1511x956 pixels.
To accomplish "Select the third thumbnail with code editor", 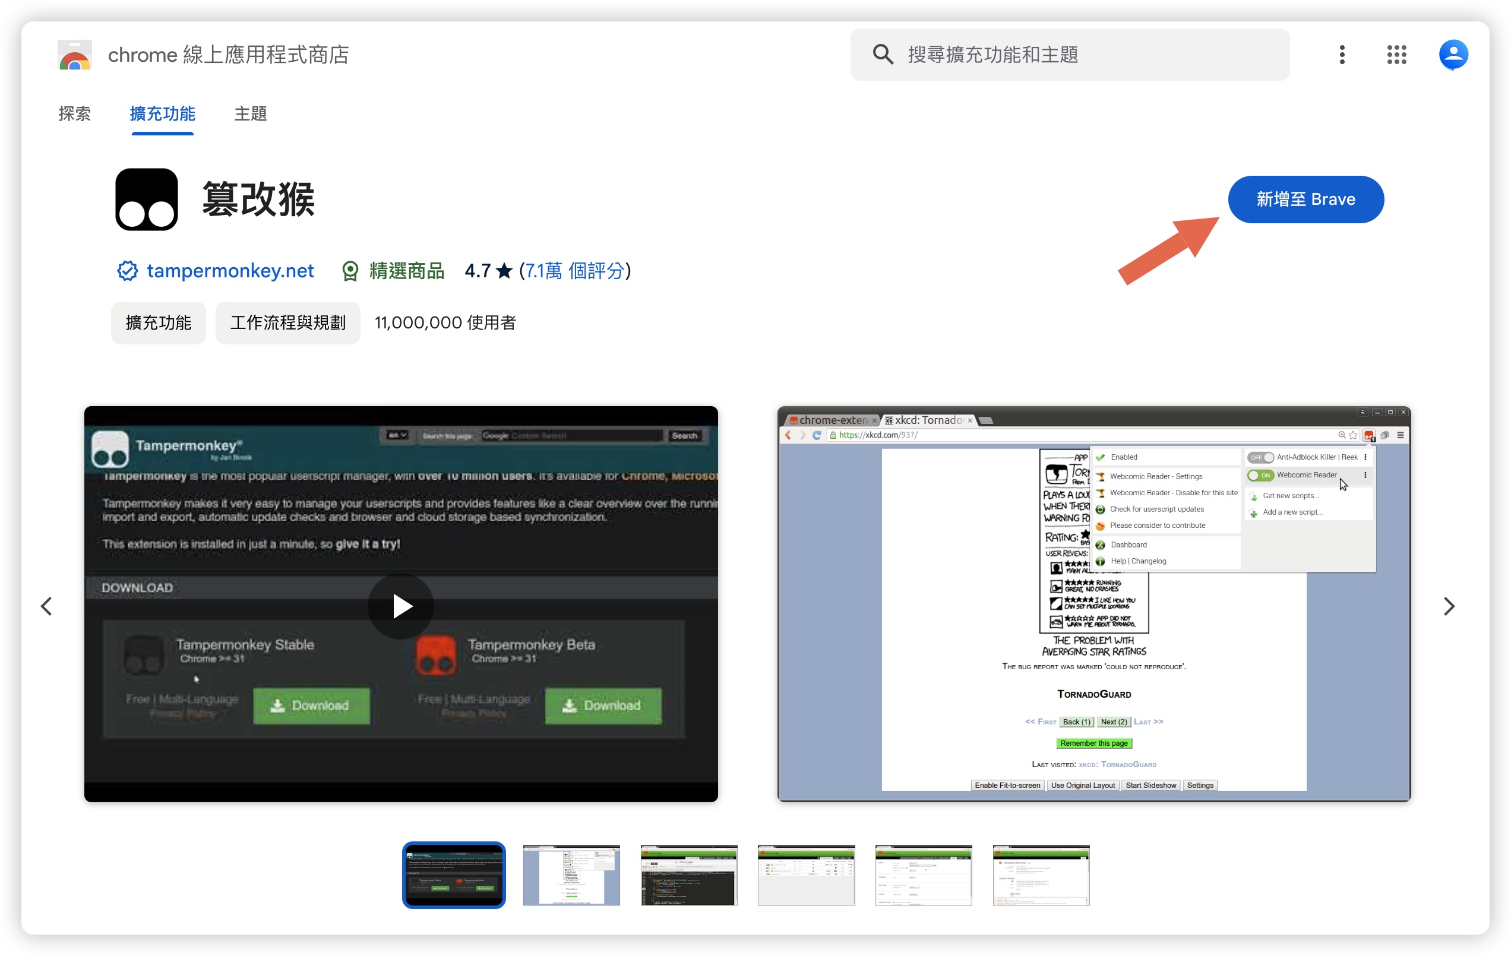I will click(688, 875).
